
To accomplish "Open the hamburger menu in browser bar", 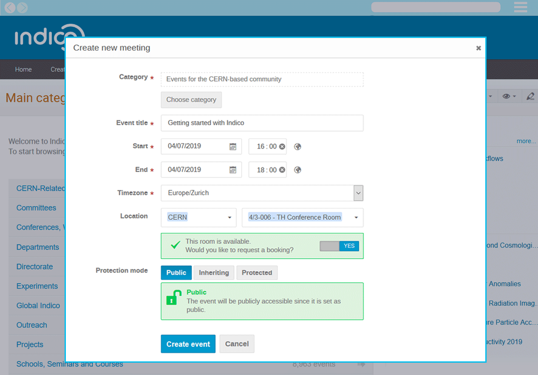I will (520, 7).
